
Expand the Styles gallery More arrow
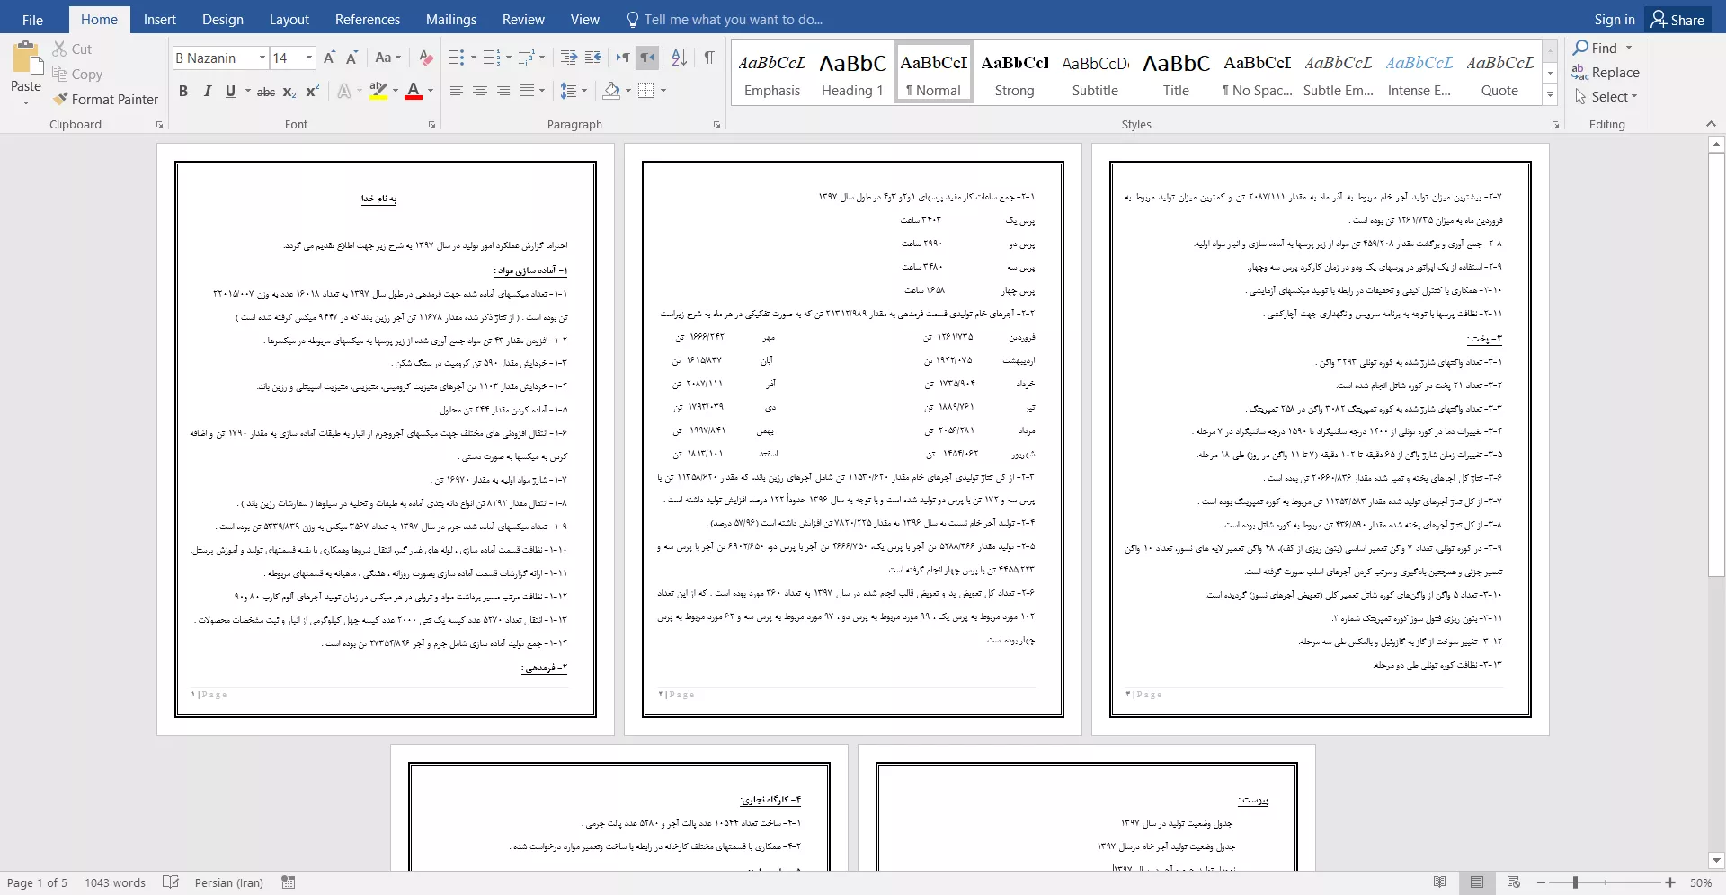(1550, 94)
